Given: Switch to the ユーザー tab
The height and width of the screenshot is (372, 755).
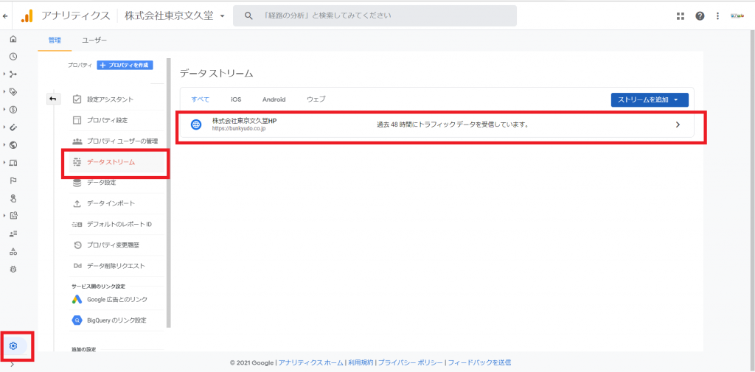Looking at the screenshot, I should (94, 40).
